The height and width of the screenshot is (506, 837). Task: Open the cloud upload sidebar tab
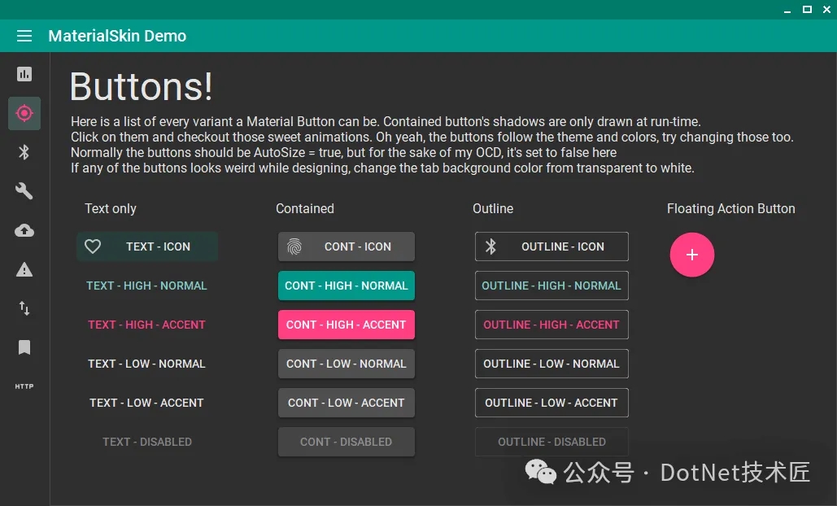[x=24, y=230]
